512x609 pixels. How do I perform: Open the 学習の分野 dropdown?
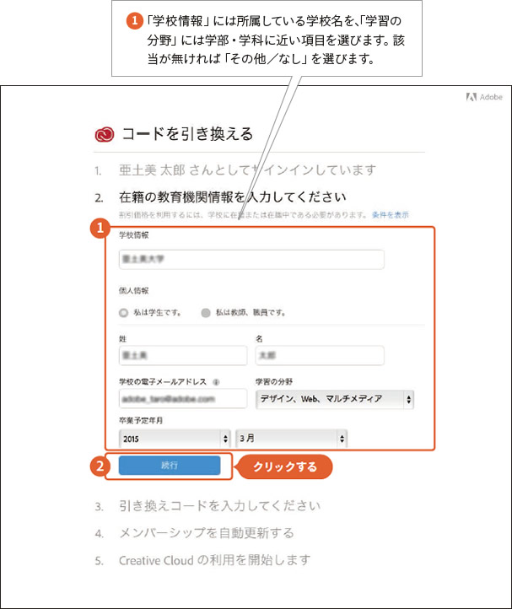334,399
